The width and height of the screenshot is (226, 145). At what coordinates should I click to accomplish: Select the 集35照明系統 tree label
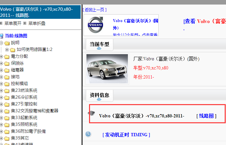pos(24,124)
